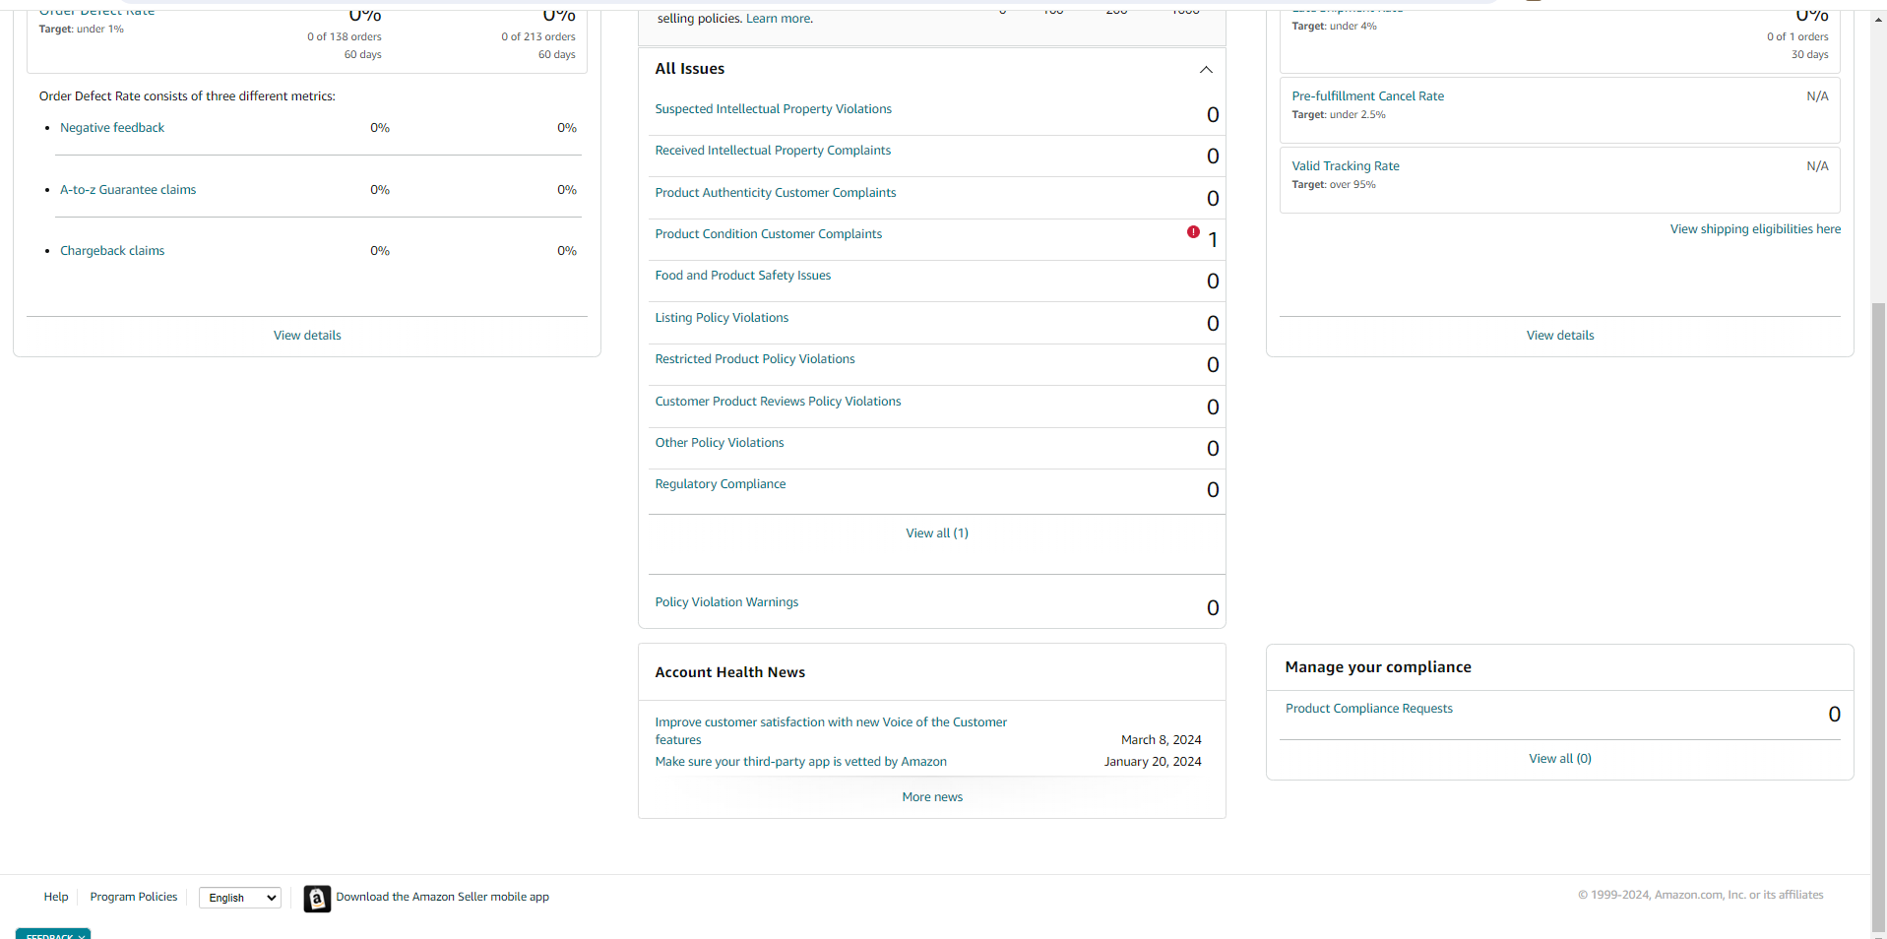1887x939 pixels.
Task: Open Help link in footer
Action: pos(56,897)
